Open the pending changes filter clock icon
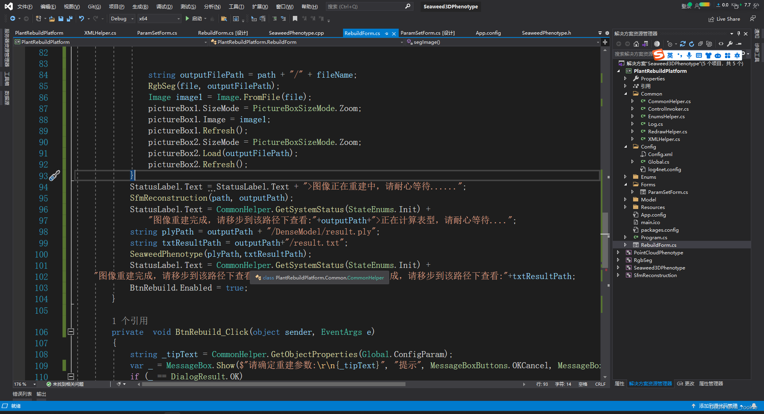764x414 pixels. (670, 44)
